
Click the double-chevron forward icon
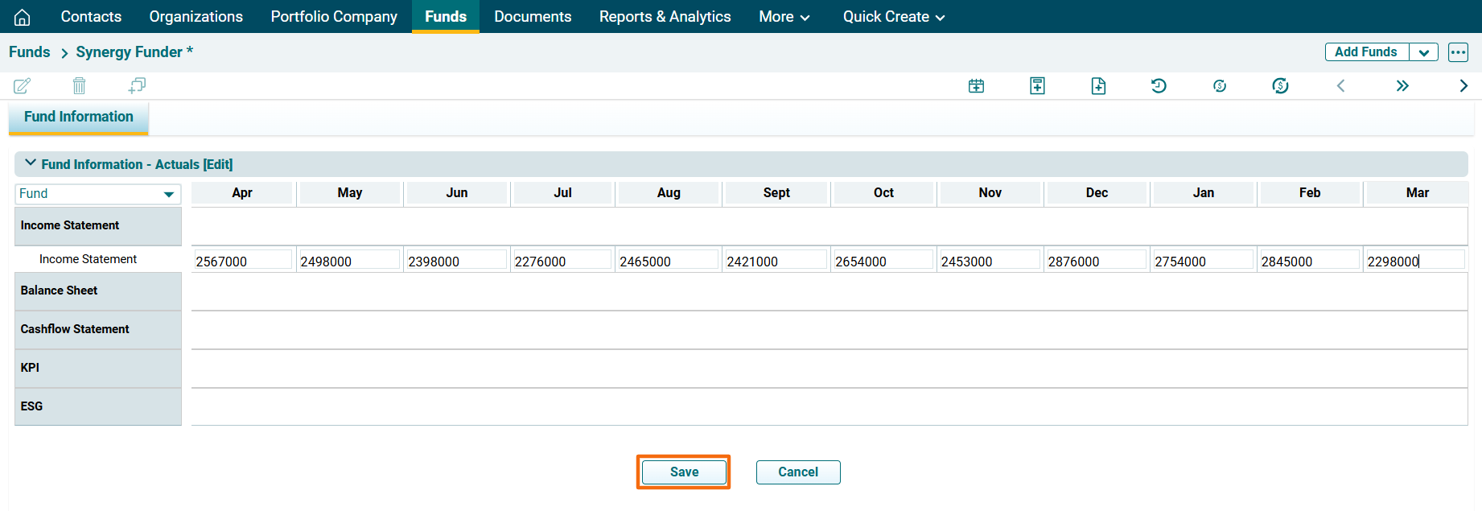coord(1402,86)
